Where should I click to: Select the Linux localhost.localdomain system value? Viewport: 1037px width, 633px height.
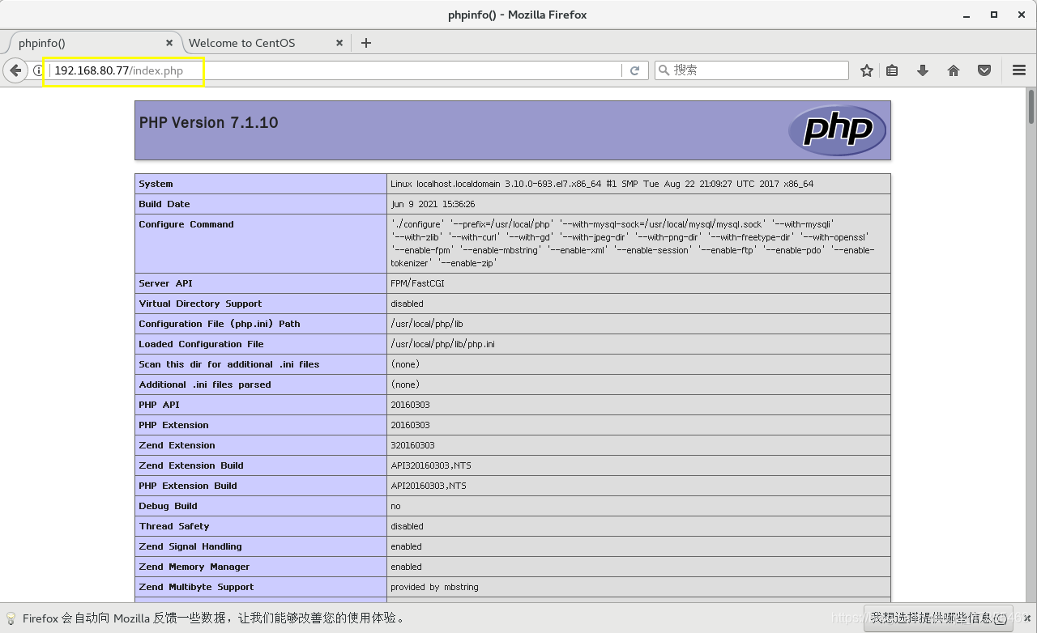pyautogui.click(x=602, y=184)
